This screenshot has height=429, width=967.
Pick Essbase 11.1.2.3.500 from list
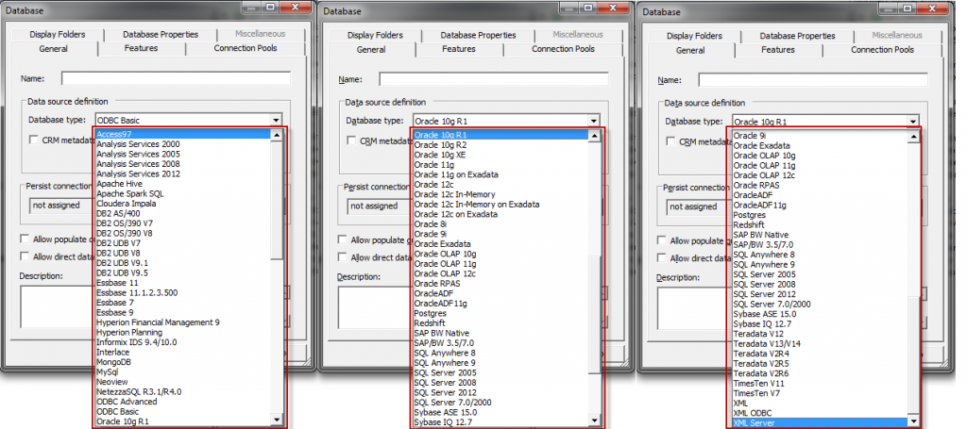click(x=183, y=293)
